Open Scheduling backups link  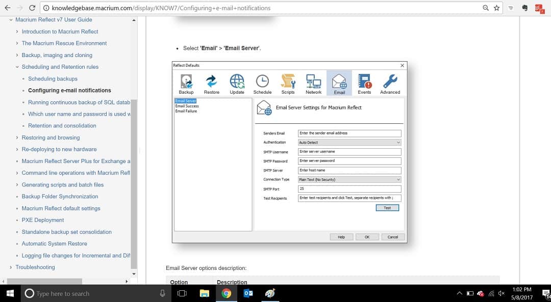53,78
